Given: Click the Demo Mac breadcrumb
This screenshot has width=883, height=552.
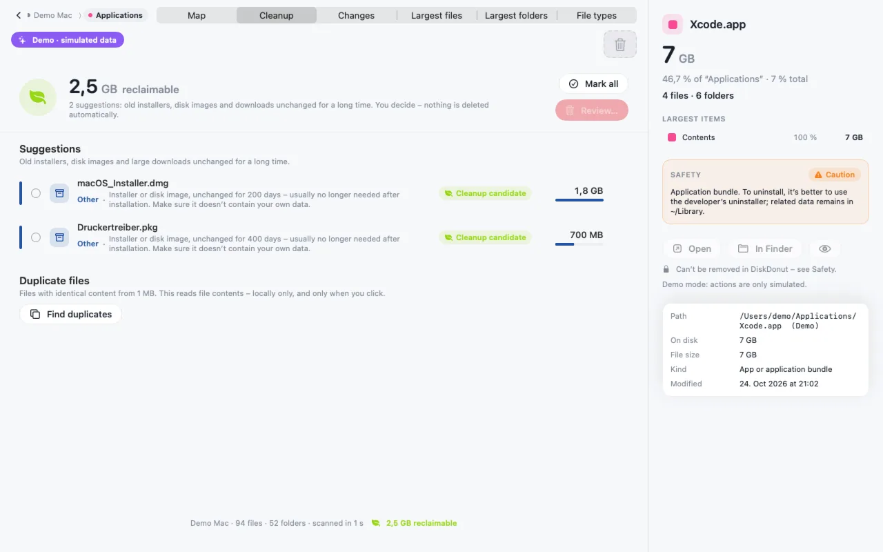Looking at the screenshot, I should (53, 15).
